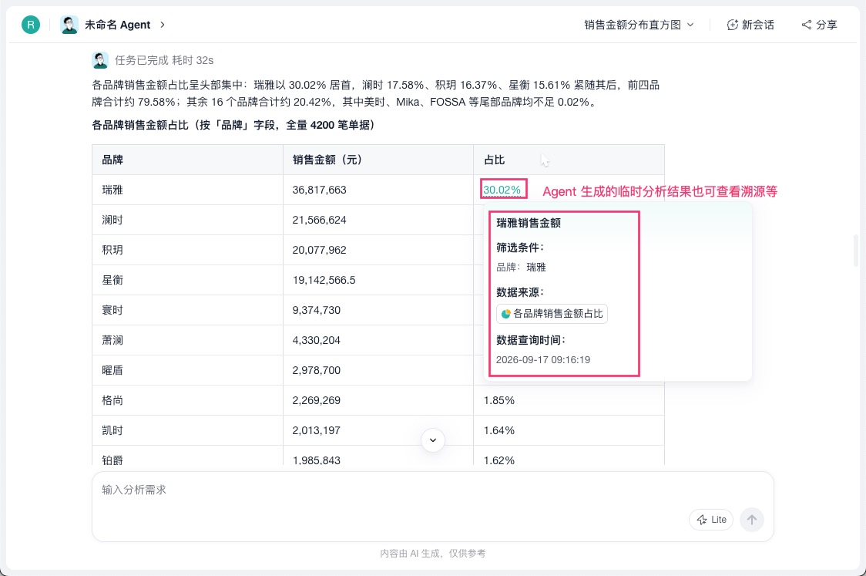Click the 品牌 column header
Image resolution: width=866 pixels, height=576 pixels.
[188, 160]
